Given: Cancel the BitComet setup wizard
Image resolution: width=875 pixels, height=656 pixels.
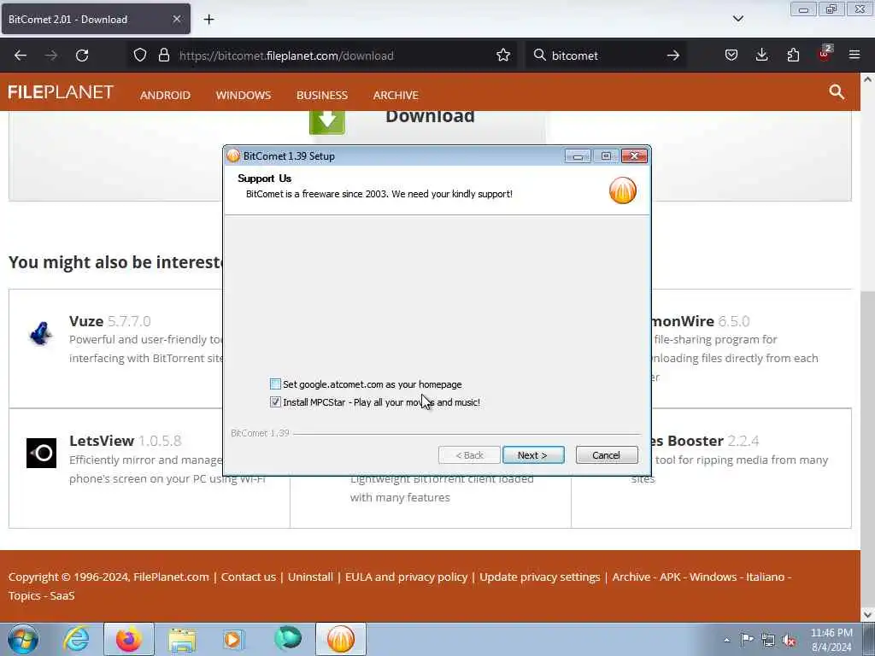Looking at the screenshot, I should pyautogui.click(x=607, y=455).
